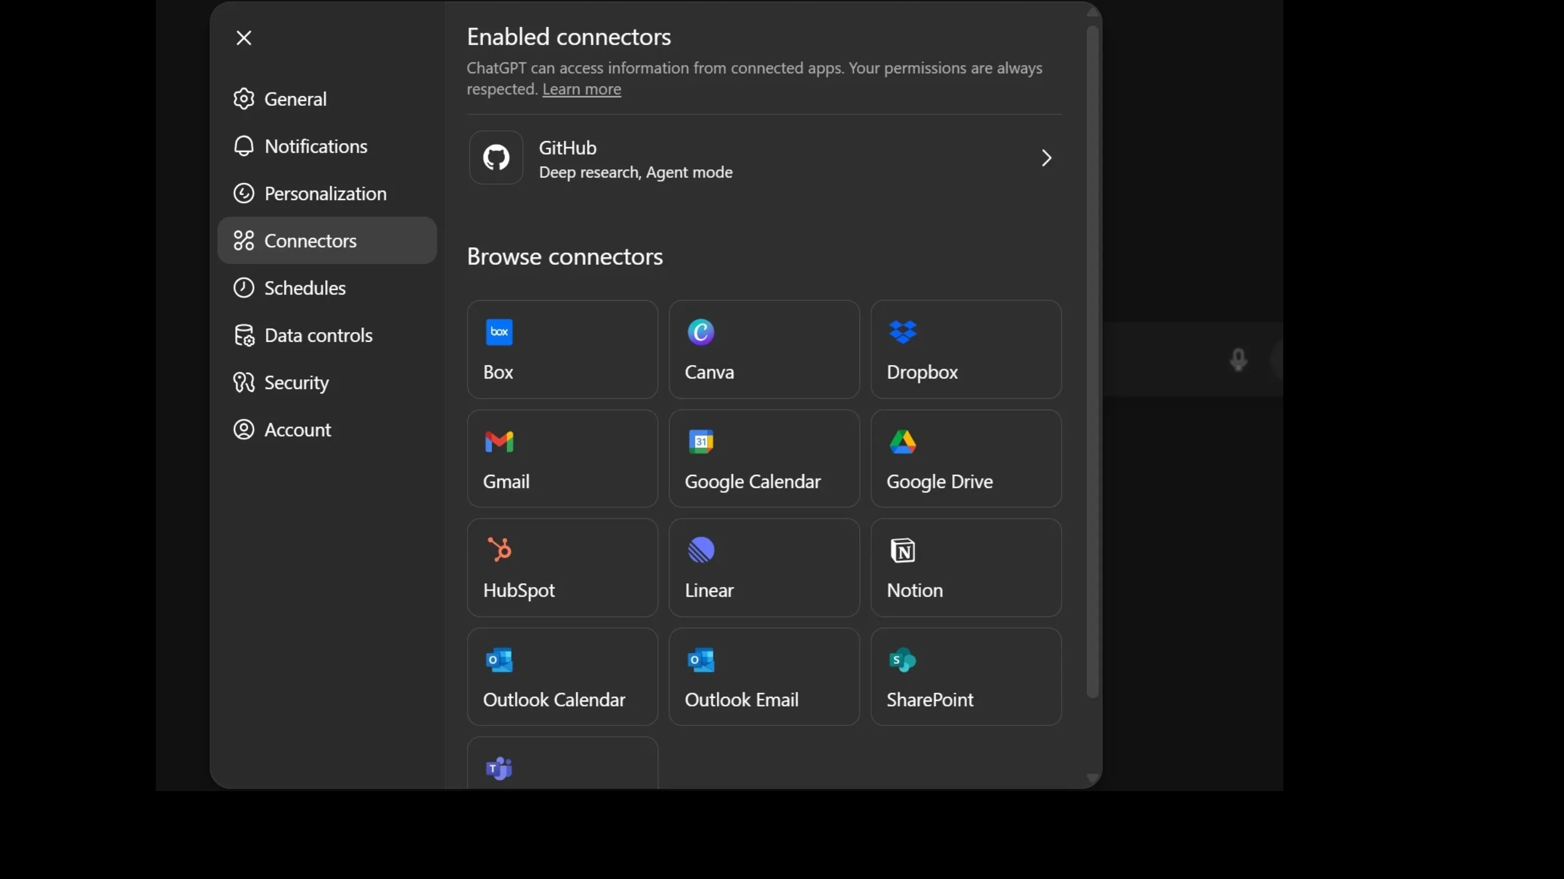Click the GitHub logo icon
The image size is (1564, 879).
[496, 158]
